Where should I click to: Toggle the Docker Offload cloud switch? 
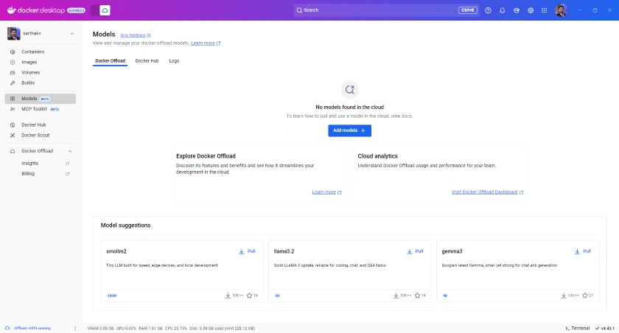[x=100, y=10]
